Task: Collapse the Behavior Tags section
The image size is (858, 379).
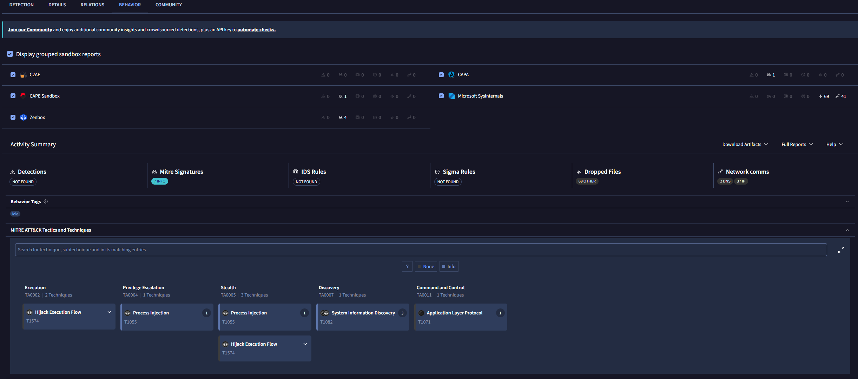Action: (847, 201)
